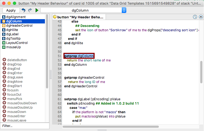204x131 pixels.
Task: Add the deleteButton handler with plus icon
Action: (4, 60)
